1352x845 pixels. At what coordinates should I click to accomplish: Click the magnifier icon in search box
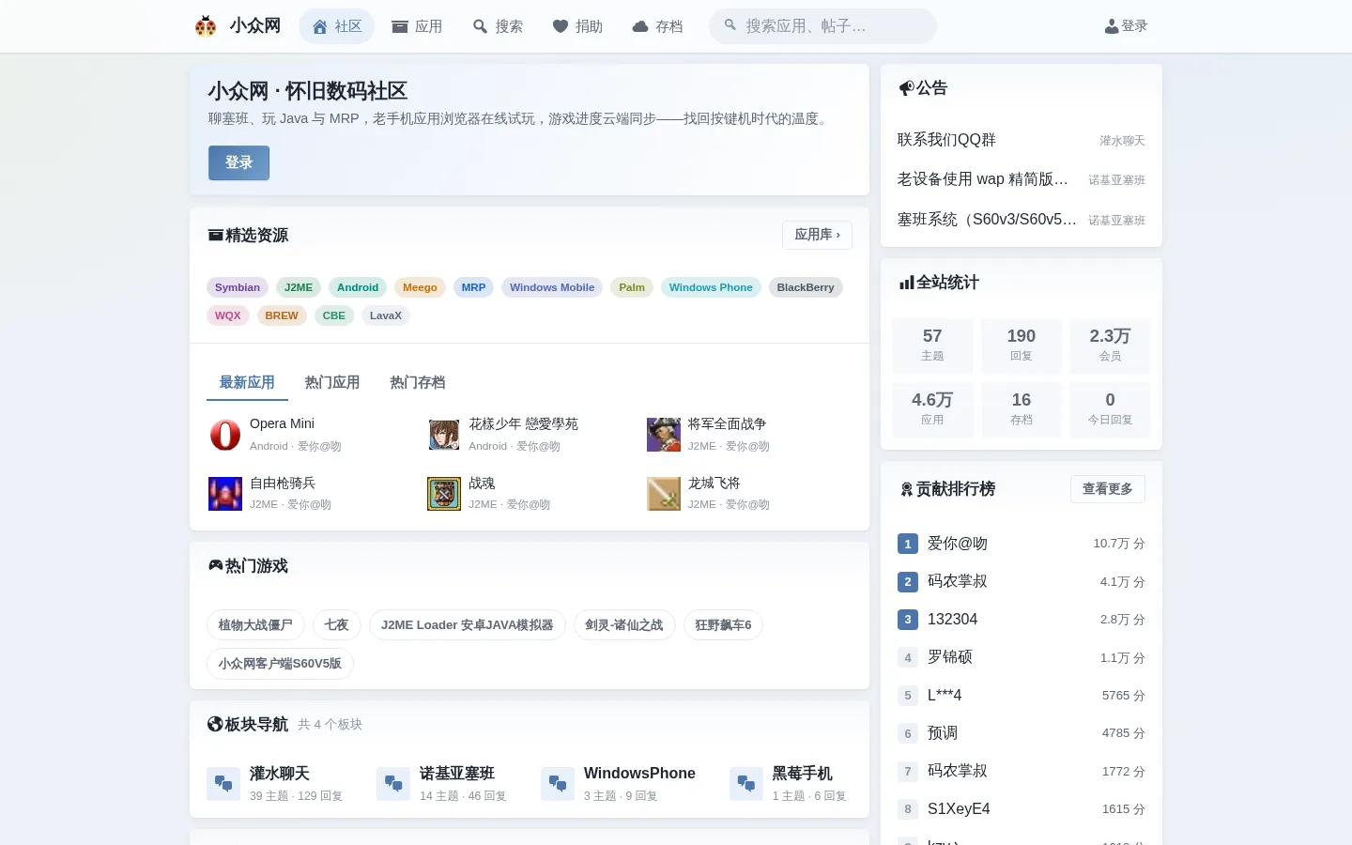pos(730,25)
